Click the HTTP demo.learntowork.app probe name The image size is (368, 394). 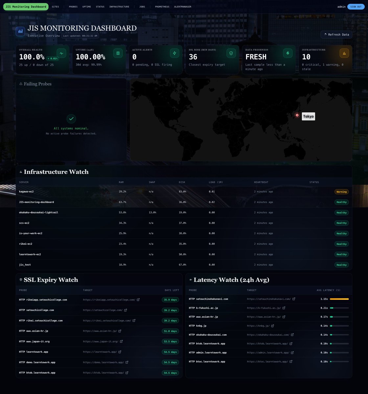pyautogui.click(x=37, y=362)
